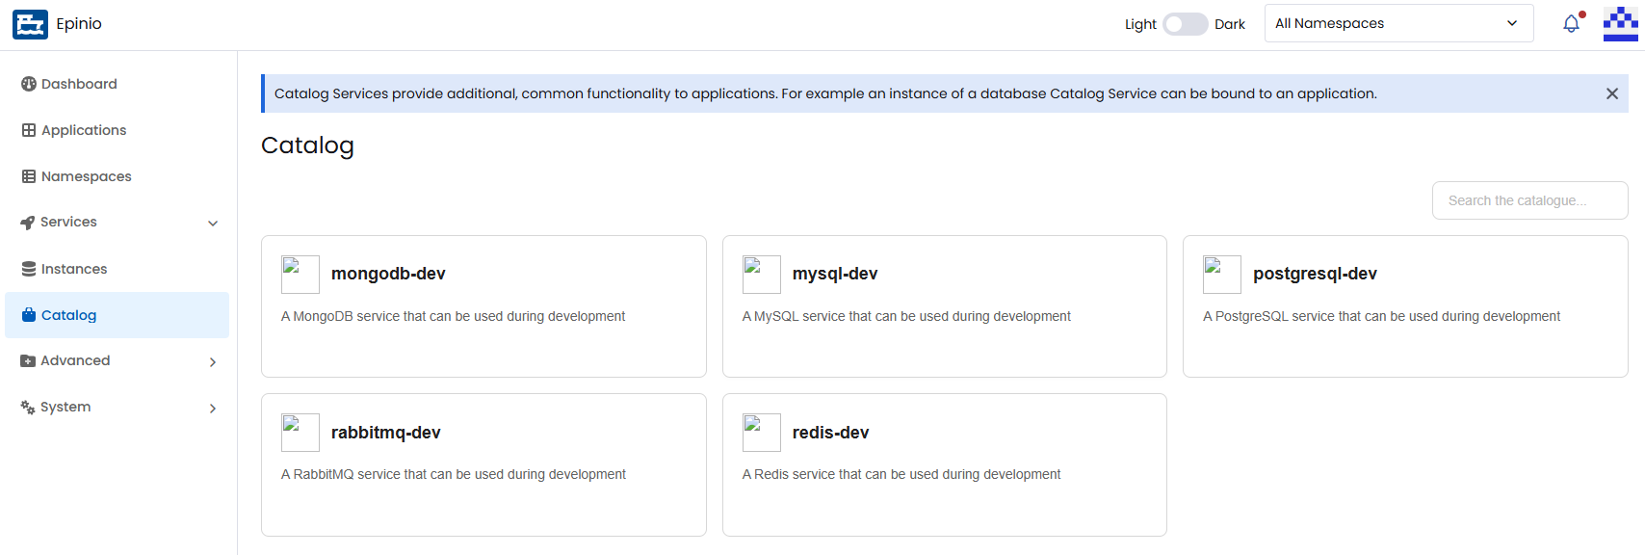
Task: Select Services in the sidebar
Action: (x=117, y=223)
